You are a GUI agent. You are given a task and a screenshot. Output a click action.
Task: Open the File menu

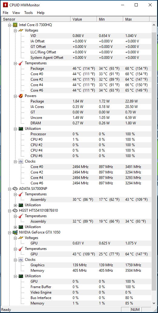5,12
